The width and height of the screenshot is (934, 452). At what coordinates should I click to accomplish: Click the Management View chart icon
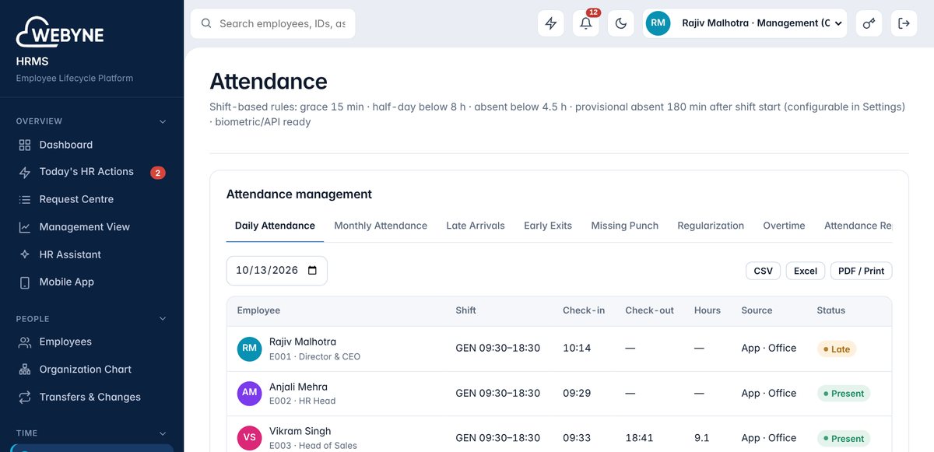coord(25,227)
